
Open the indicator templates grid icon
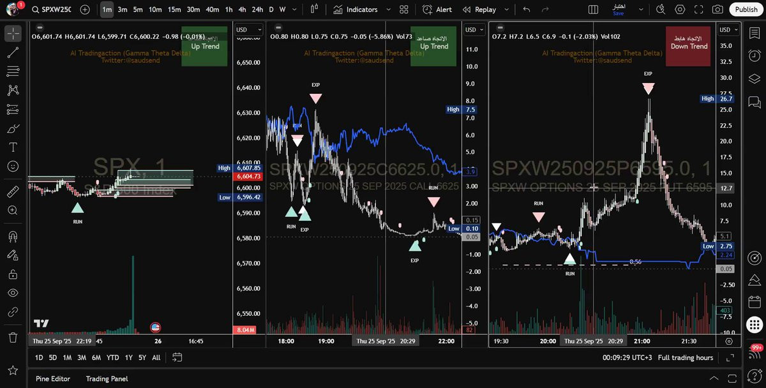(x=403, y=10)
